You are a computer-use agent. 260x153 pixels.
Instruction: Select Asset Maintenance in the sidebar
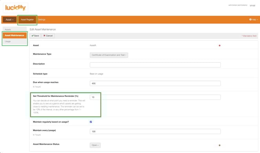coord(15,35)
